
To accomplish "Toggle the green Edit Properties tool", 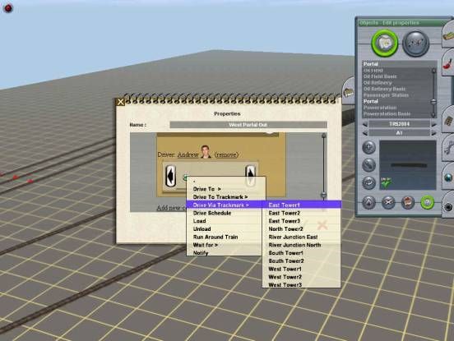I will point(428,202).
